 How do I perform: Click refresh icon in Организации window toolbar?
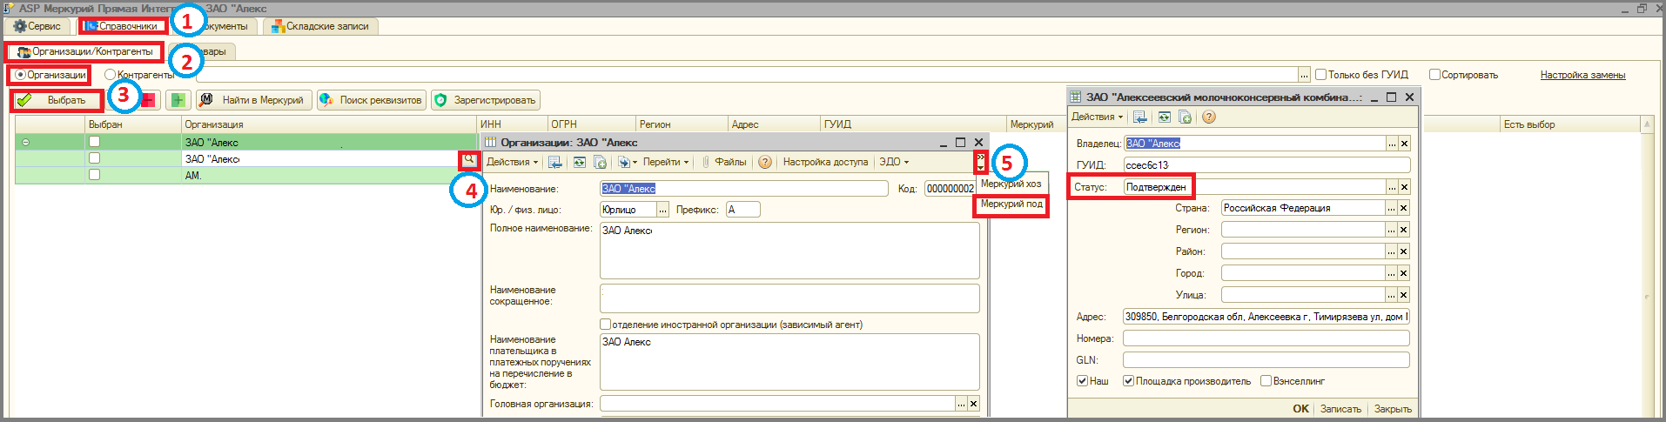[579, 162]
